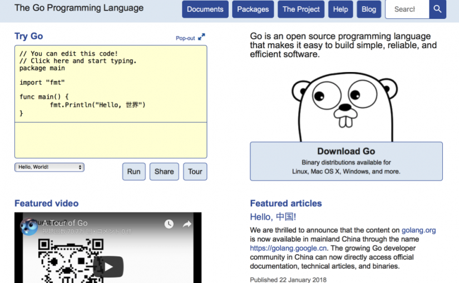Click inside the code editor area

pos(110,83)
